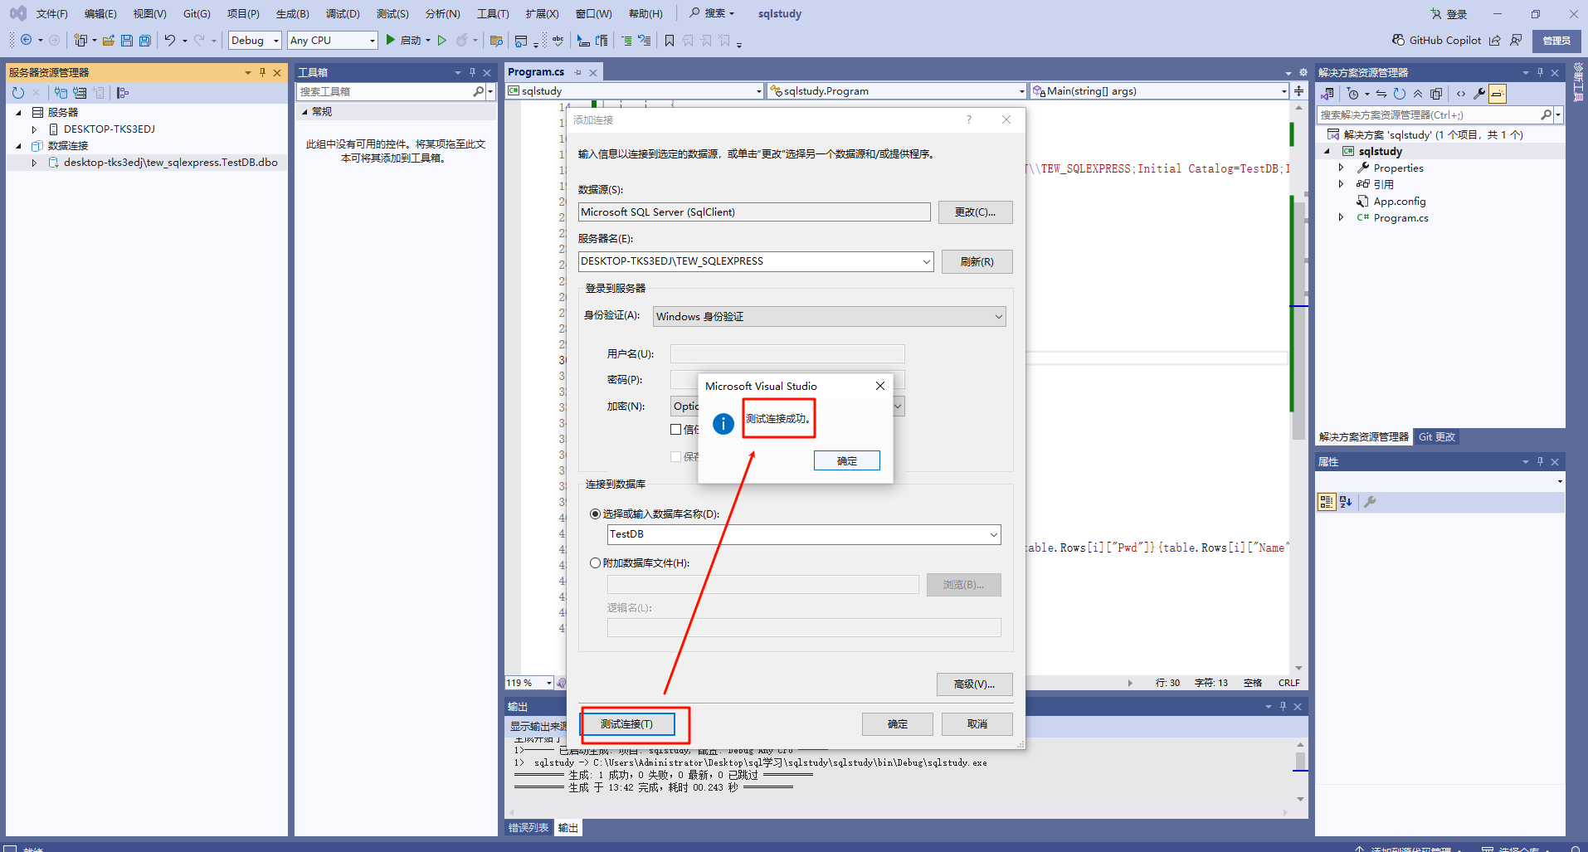Click OK in the connection succeeded message box
The height and width of the screenshot is (852, 1588).
pyautogui.click(x=846, y=460)
